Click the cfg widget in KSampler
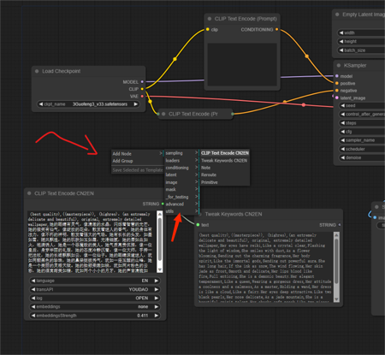Screen dimensions: 385x355 coord(362,132)
